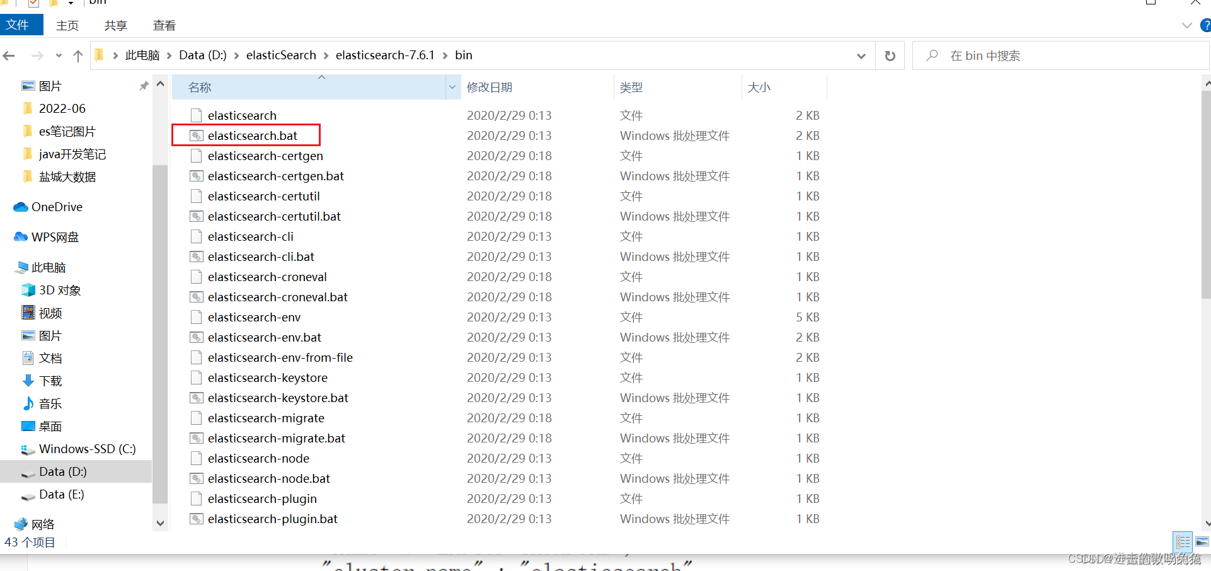Select the elasticsearch-keystore.bat file icon
Screen dimensions: 1211x571
pyautogui.click(x=197, y=398)
